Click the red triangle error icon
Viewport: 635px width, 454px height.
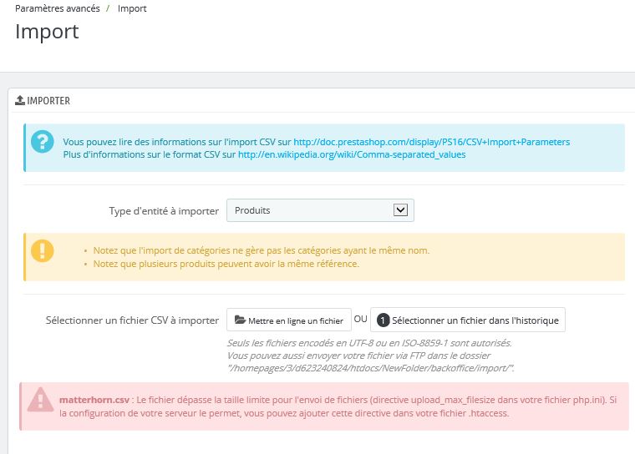tap(40, 400)
